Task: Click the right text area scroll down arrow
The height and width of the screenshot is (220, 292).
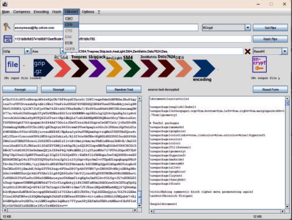Action: click(x=287, y=207)
